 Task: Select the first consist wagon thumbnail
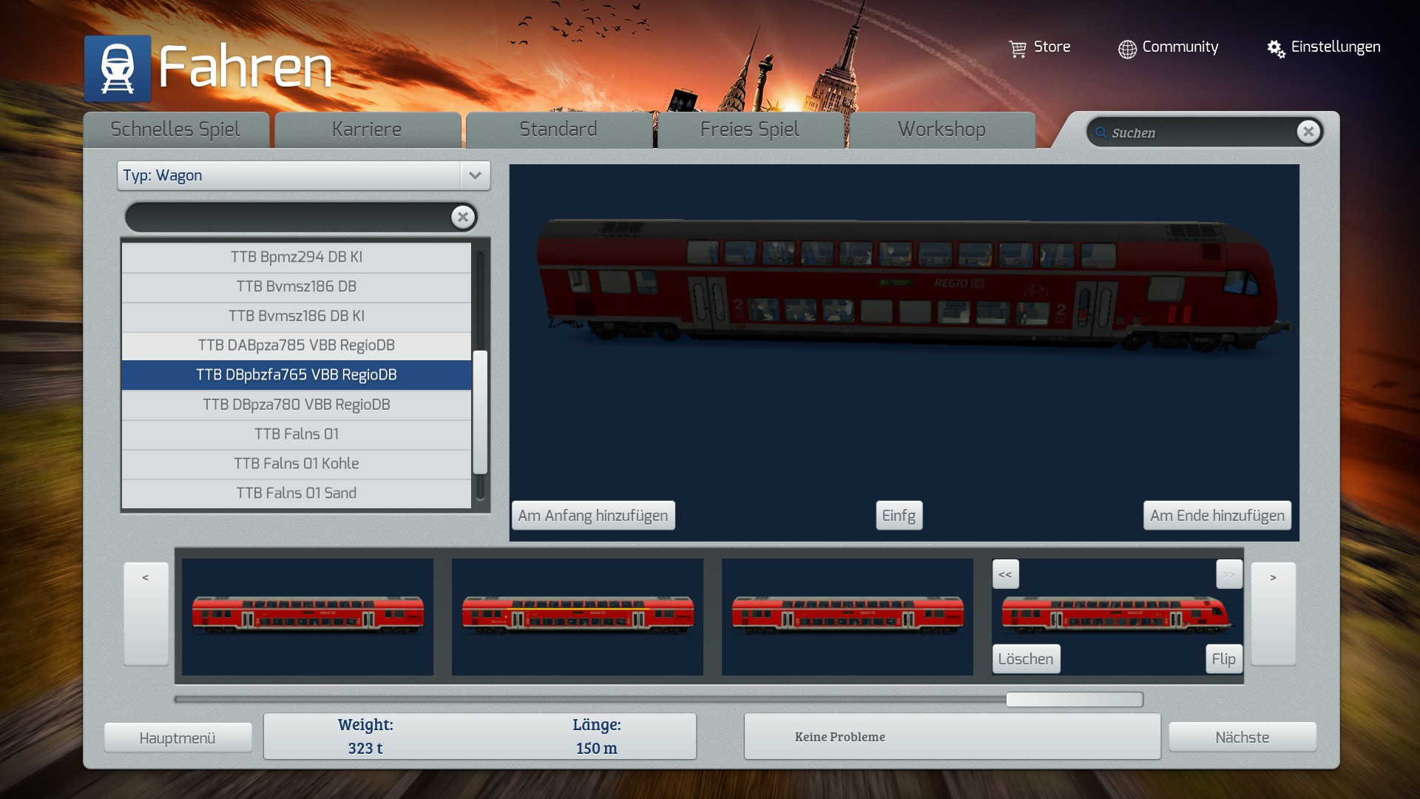click(308, 616)
